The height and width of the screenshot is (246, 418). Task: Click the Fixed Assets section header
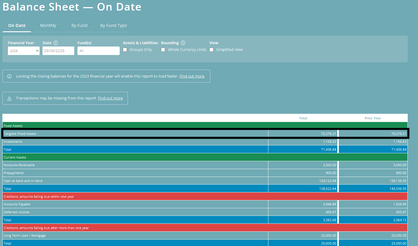click(205, 126)
